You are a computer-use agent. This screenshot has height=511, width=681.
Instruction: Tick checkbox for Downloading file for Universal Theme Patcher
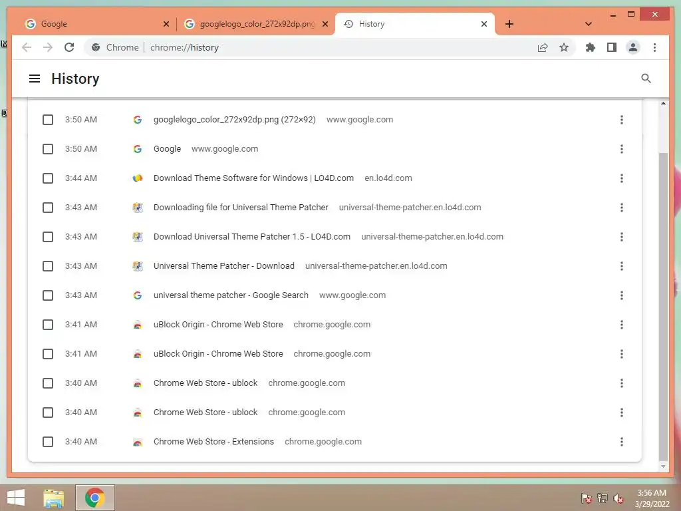tap(48, 208)
